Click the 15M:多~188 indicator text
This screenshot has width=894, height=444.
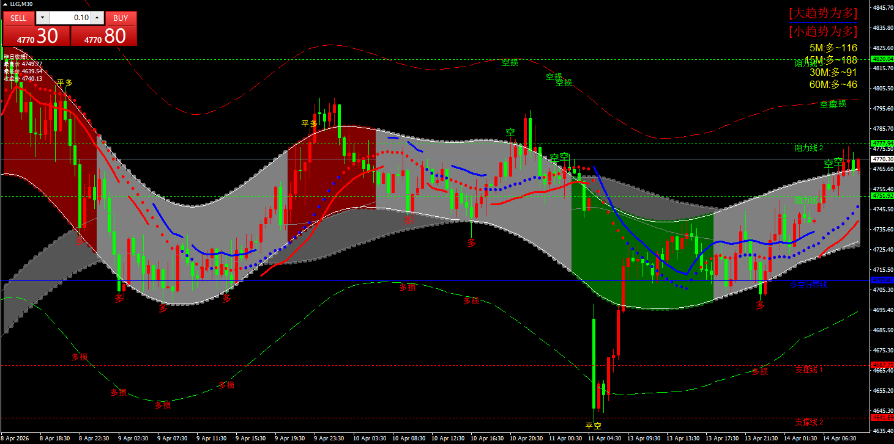coord(831,60)
